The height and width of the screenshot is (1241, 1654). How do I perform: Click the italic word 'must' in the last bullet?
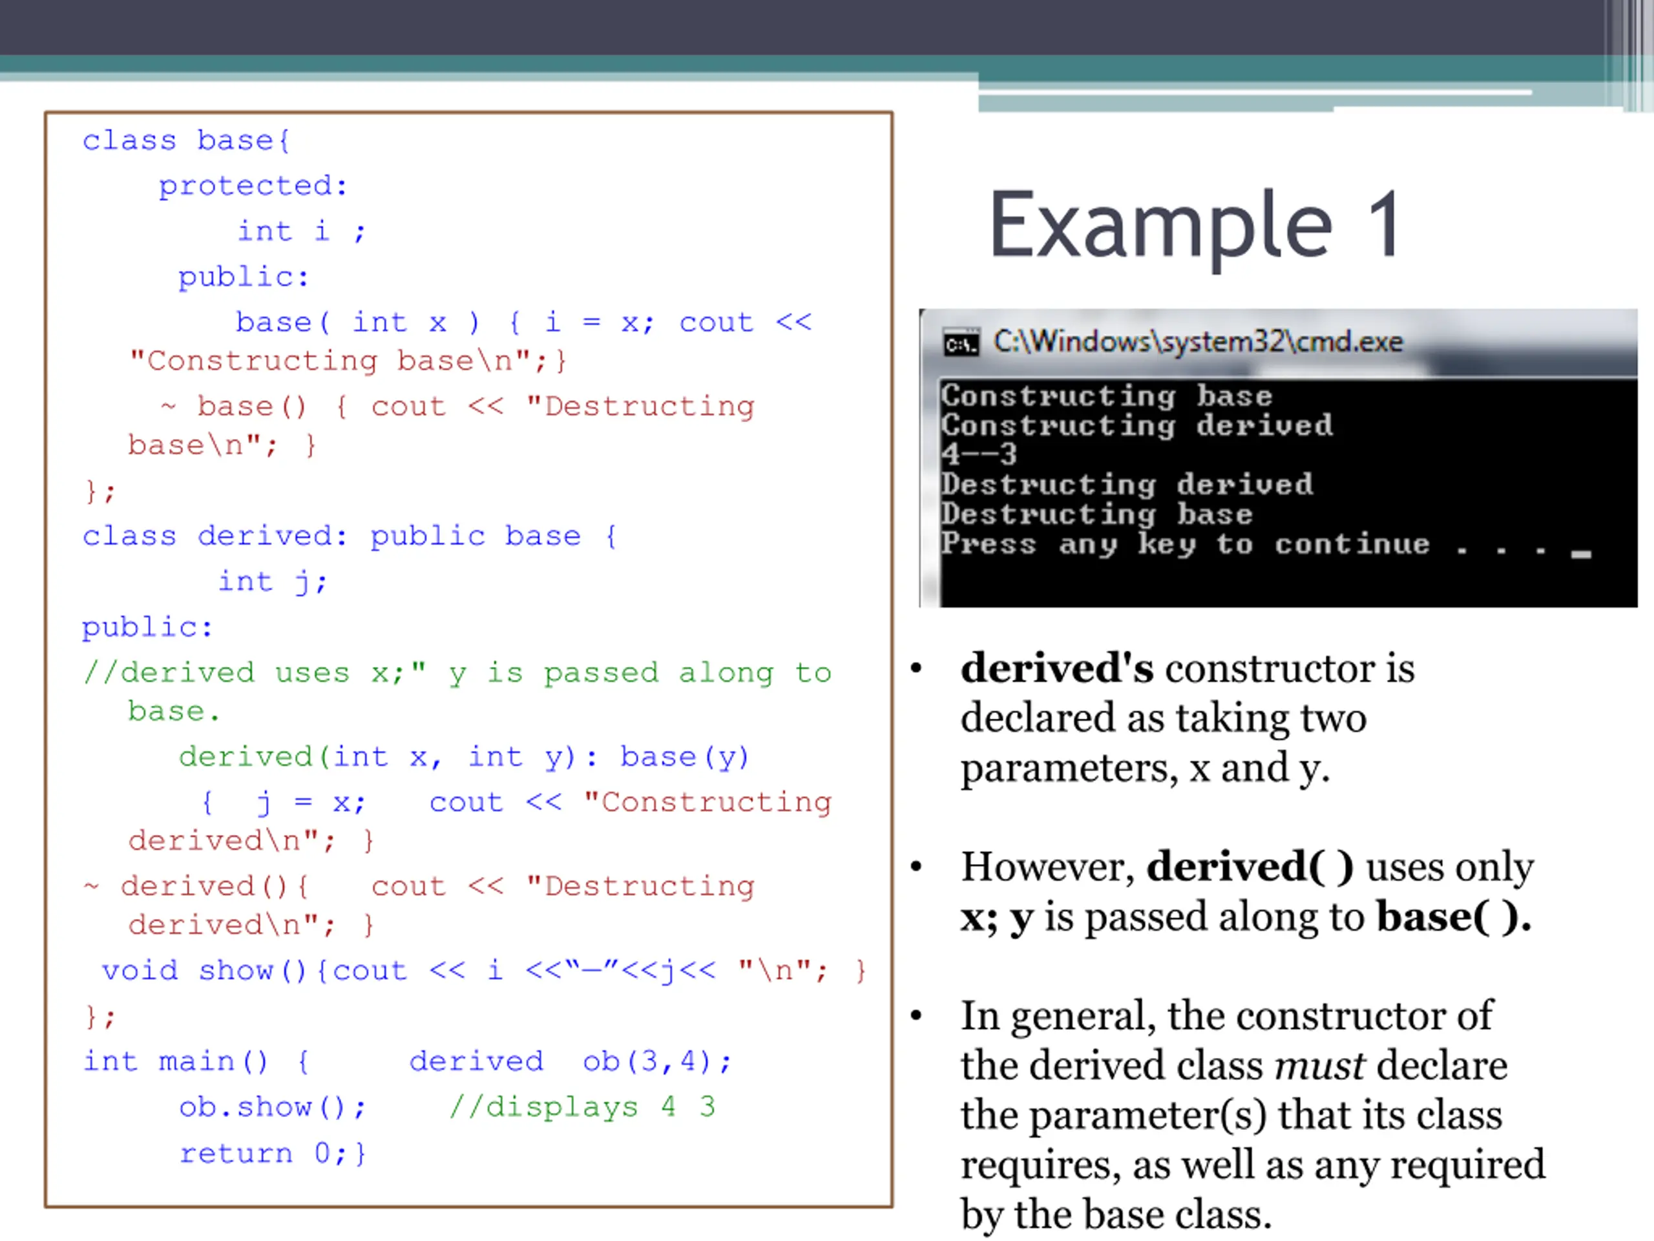pyautogui.click(x=1319, y=1065)
